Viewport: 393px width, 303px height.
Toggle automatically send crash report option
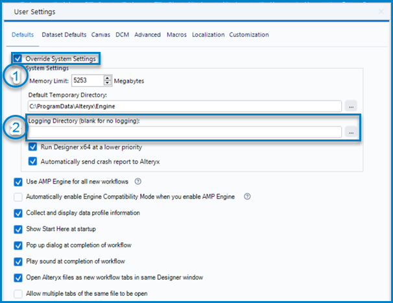click(x=32, y=162)
